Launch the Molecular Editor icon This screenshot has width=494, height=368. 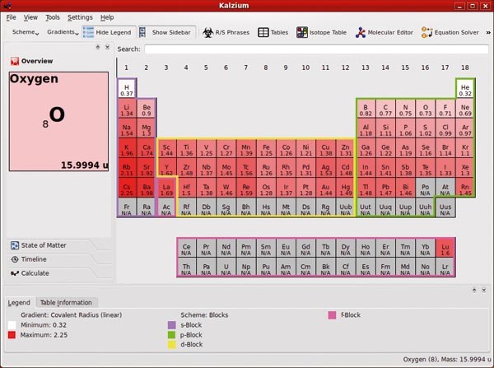click(x=361, y=32)
